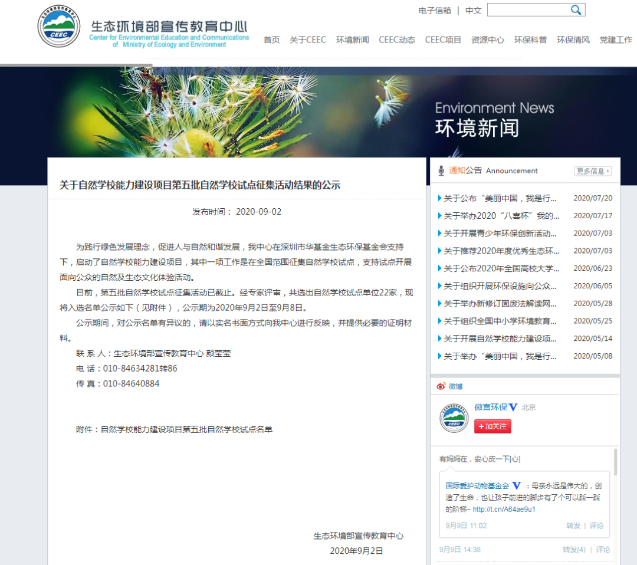Open the t.cn short link in Weibo post

(504, 509)
